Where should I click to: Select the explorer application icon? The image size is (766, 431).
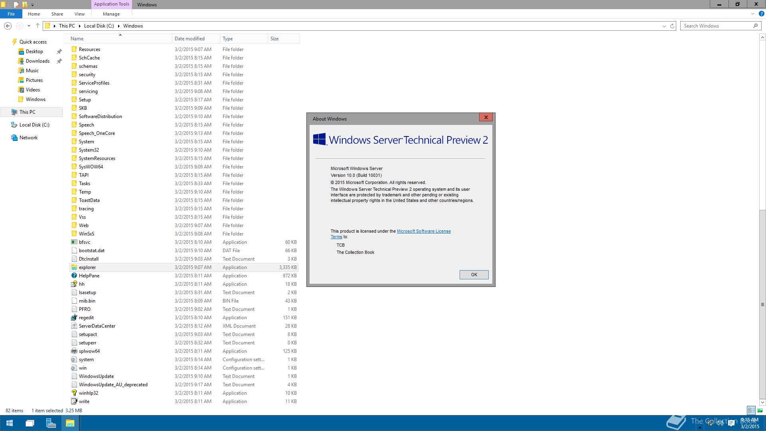coord(74,267)
